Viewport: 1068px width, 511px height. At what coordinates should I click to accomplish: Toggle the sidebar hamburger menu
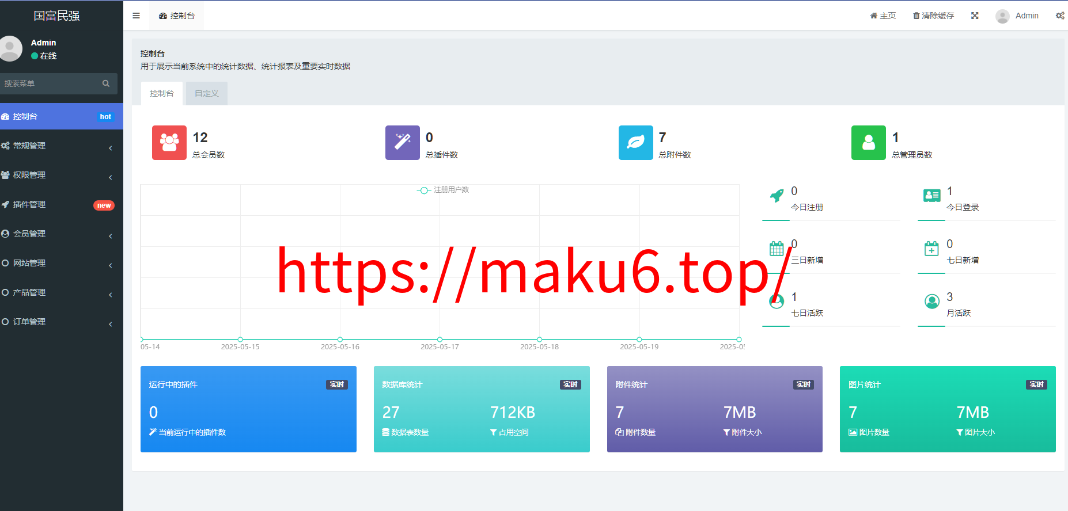point(136,16)
